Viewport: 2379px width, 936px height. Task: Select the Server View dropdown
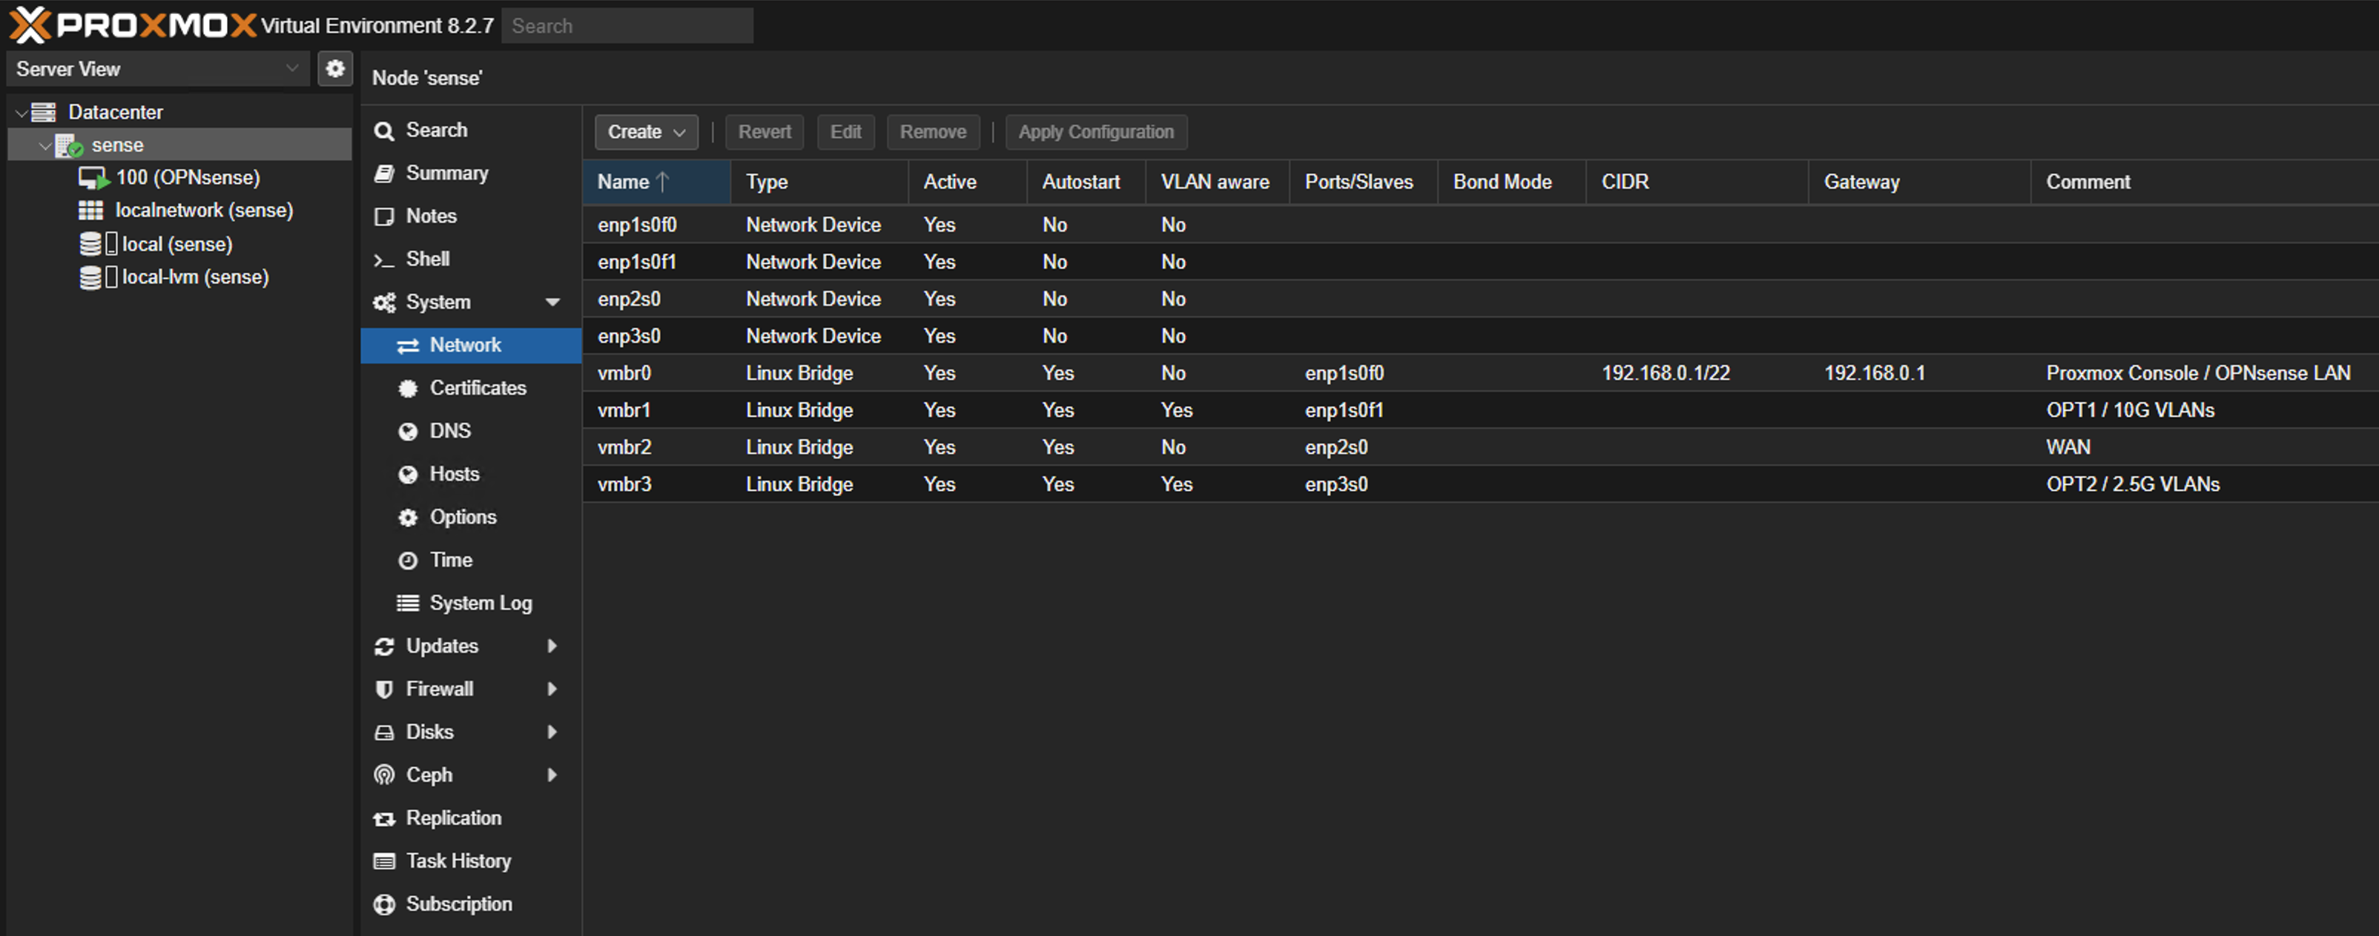point(152,70)
